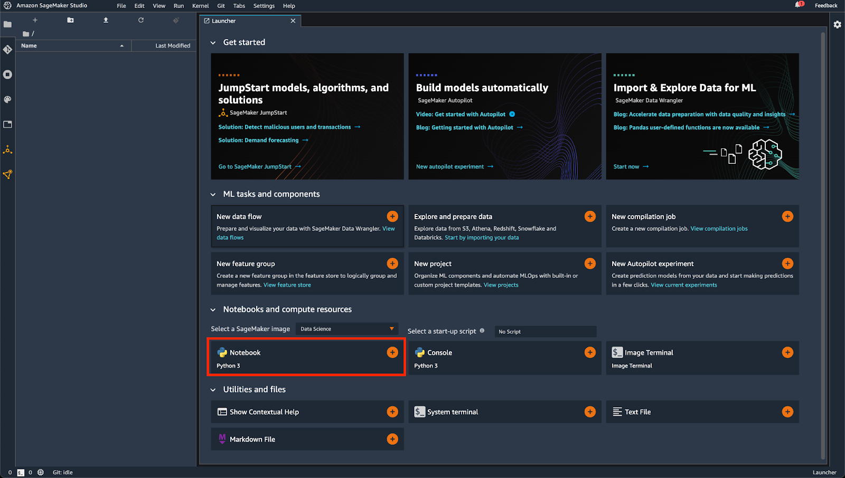This screenshot has width=845, height=478.
Task: Open the settings gear icon
Action: pos(837,25)
